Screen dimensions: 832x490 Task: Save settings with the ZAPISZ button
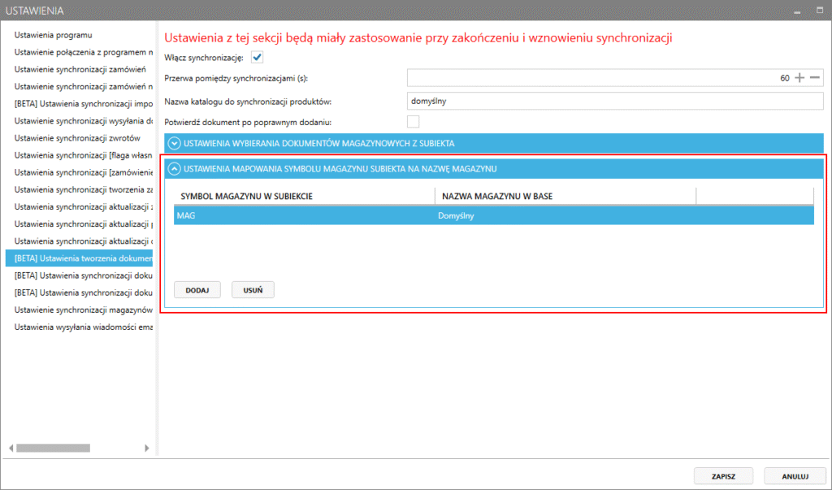[x=723, y=476]
